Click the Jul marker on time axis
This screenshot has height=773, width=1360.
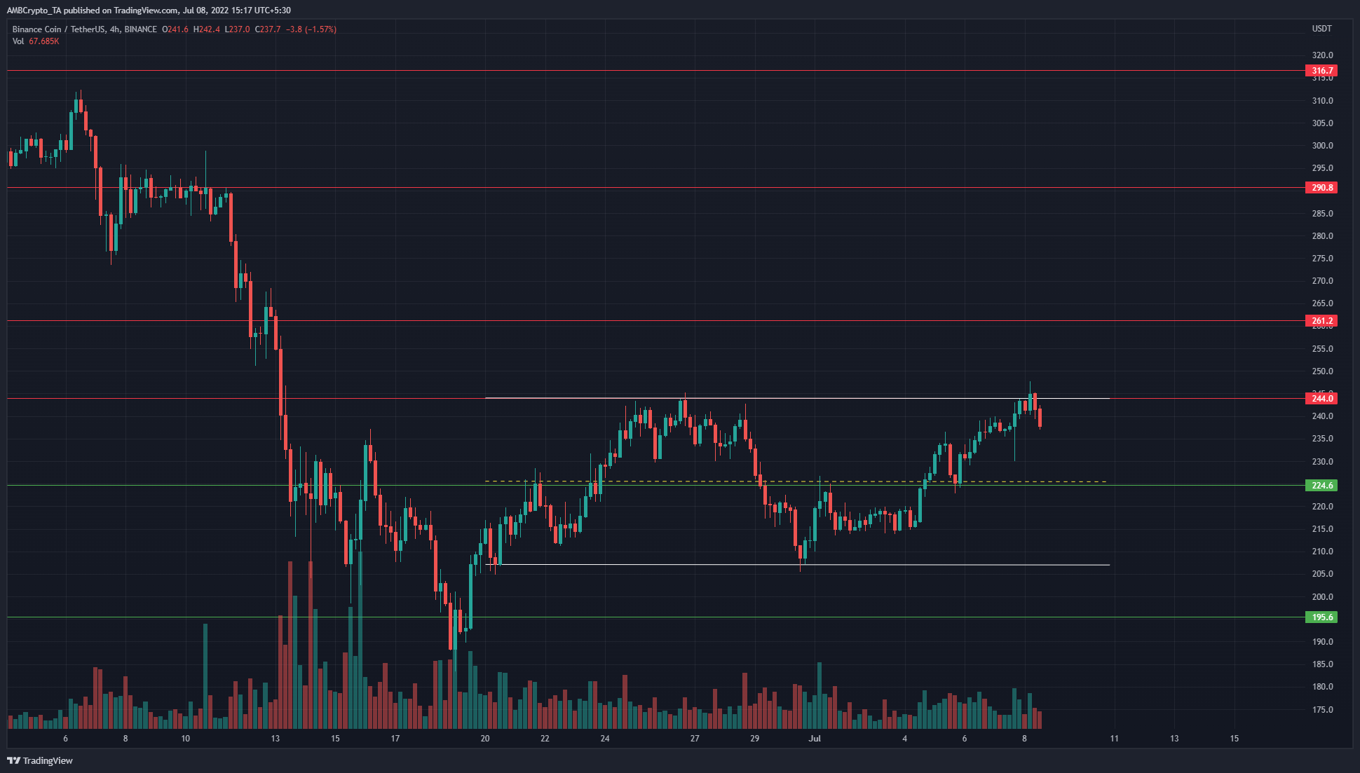coord(815,738)
